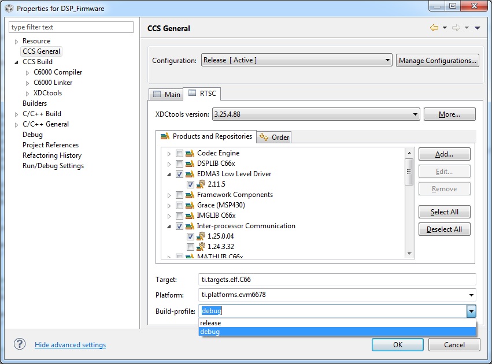Click the Grace (MSP430) product icon
Viewport: 492px width, 364px height.
[190, 205]
